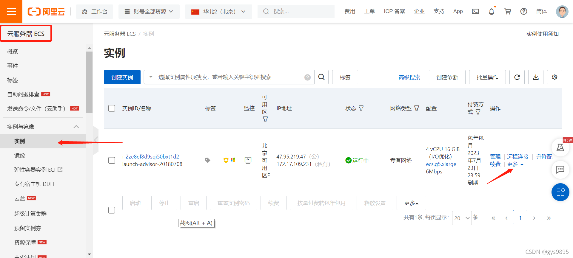Open the bottom 更多 batch actions menu
This screenshot has width=573, height=258.
411,203
